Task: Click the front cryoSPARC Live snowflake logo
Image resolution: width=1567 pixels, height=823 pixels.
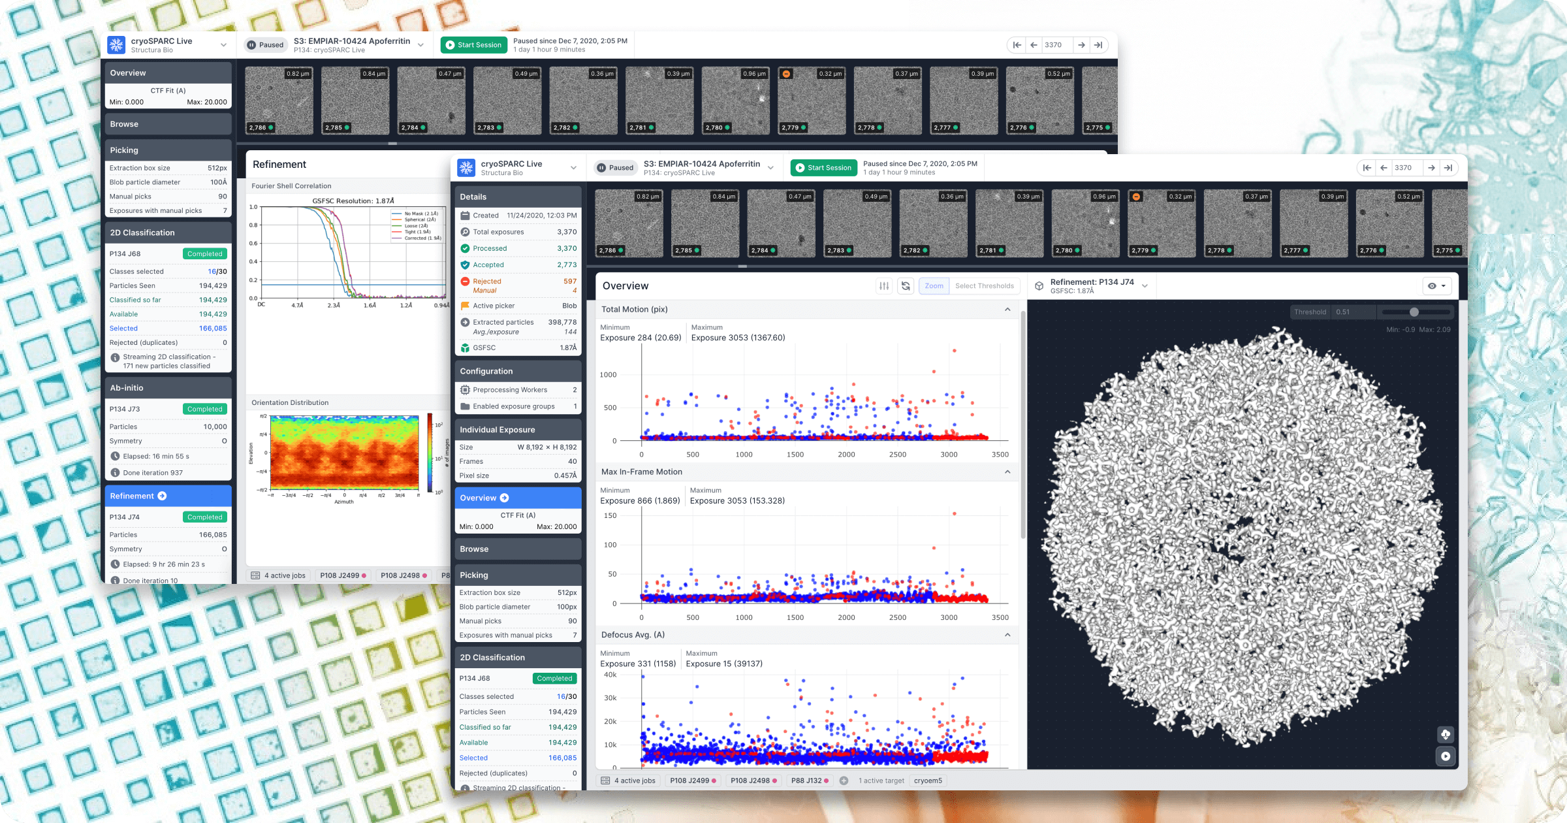Action: [x=466, y=168]
